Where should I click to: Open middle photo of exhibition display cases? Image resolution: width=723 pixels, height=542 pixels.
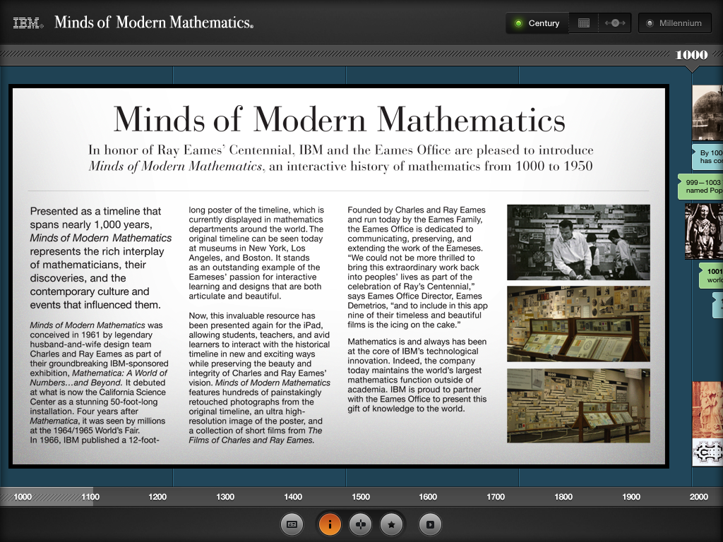(x=578, y=323)
